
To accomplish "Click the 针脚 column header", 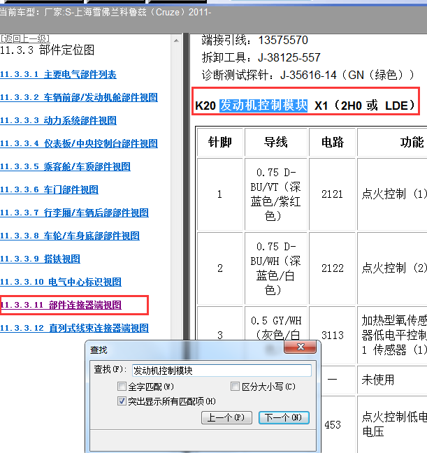I will point(220,142).
